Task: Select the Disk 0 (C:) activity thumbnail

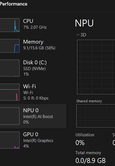Action: pos(10,68)
